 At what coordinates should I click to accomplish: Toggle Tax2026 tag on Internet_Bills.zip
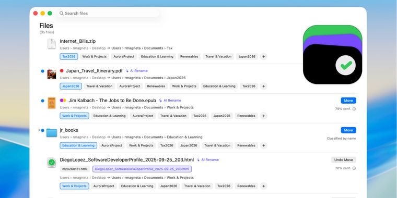69,57
